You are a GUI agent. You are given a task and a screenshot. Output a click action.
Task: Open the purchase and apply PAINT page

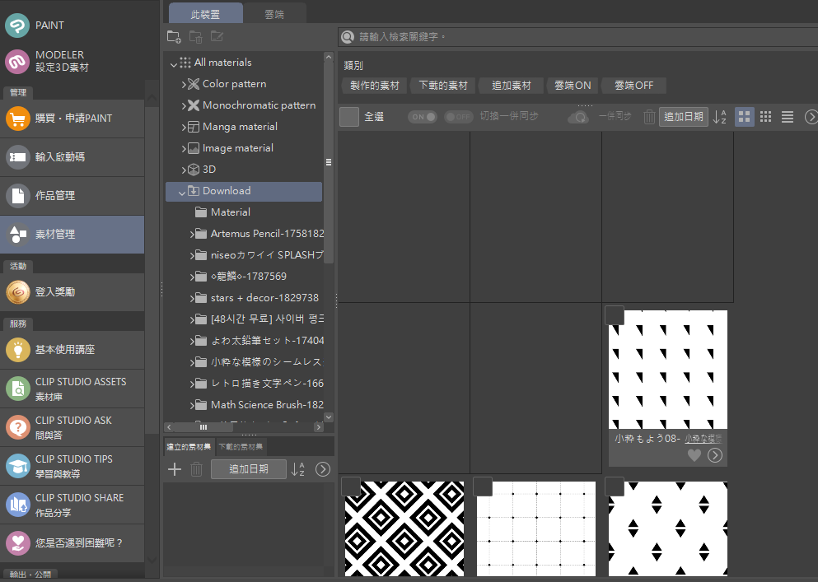[x=72, y=119]
